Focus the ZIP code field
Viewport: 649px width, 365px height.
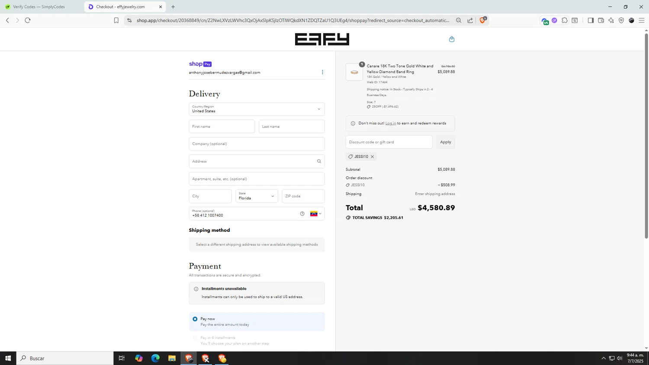click(x=303, y=196)
